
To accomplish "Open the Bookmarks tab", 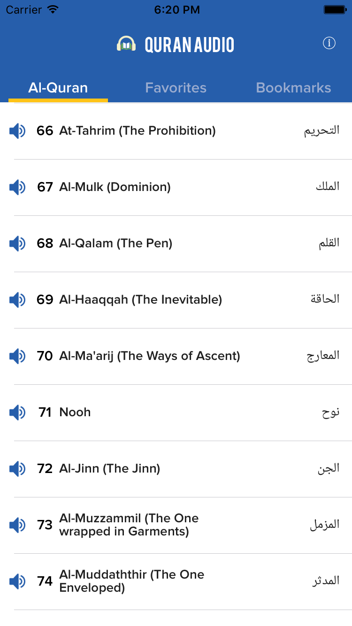I will point(293,88).
